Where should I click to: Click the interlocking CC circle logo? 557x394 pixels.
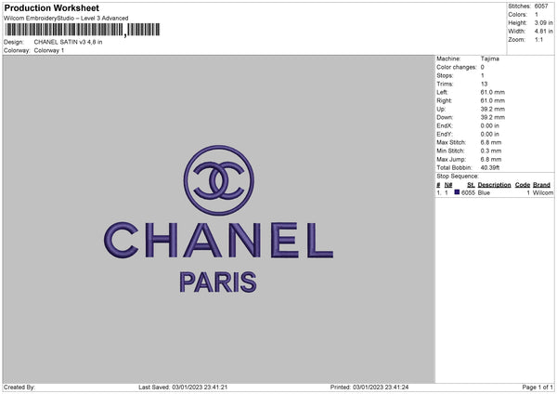click(219, 180)
